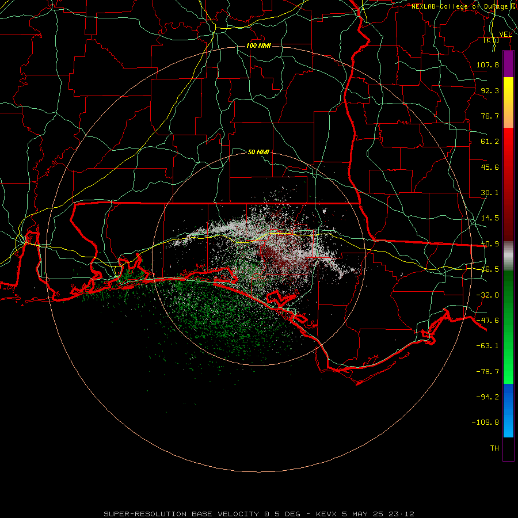Pick the green segment of the color bar
Image resolution: width=518 pixels, height=518 pixels.
508,327
